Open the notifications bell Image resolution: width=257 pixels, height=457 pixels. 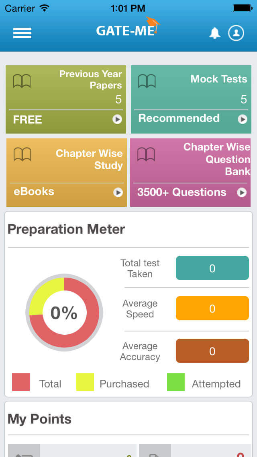click(215, 33)
